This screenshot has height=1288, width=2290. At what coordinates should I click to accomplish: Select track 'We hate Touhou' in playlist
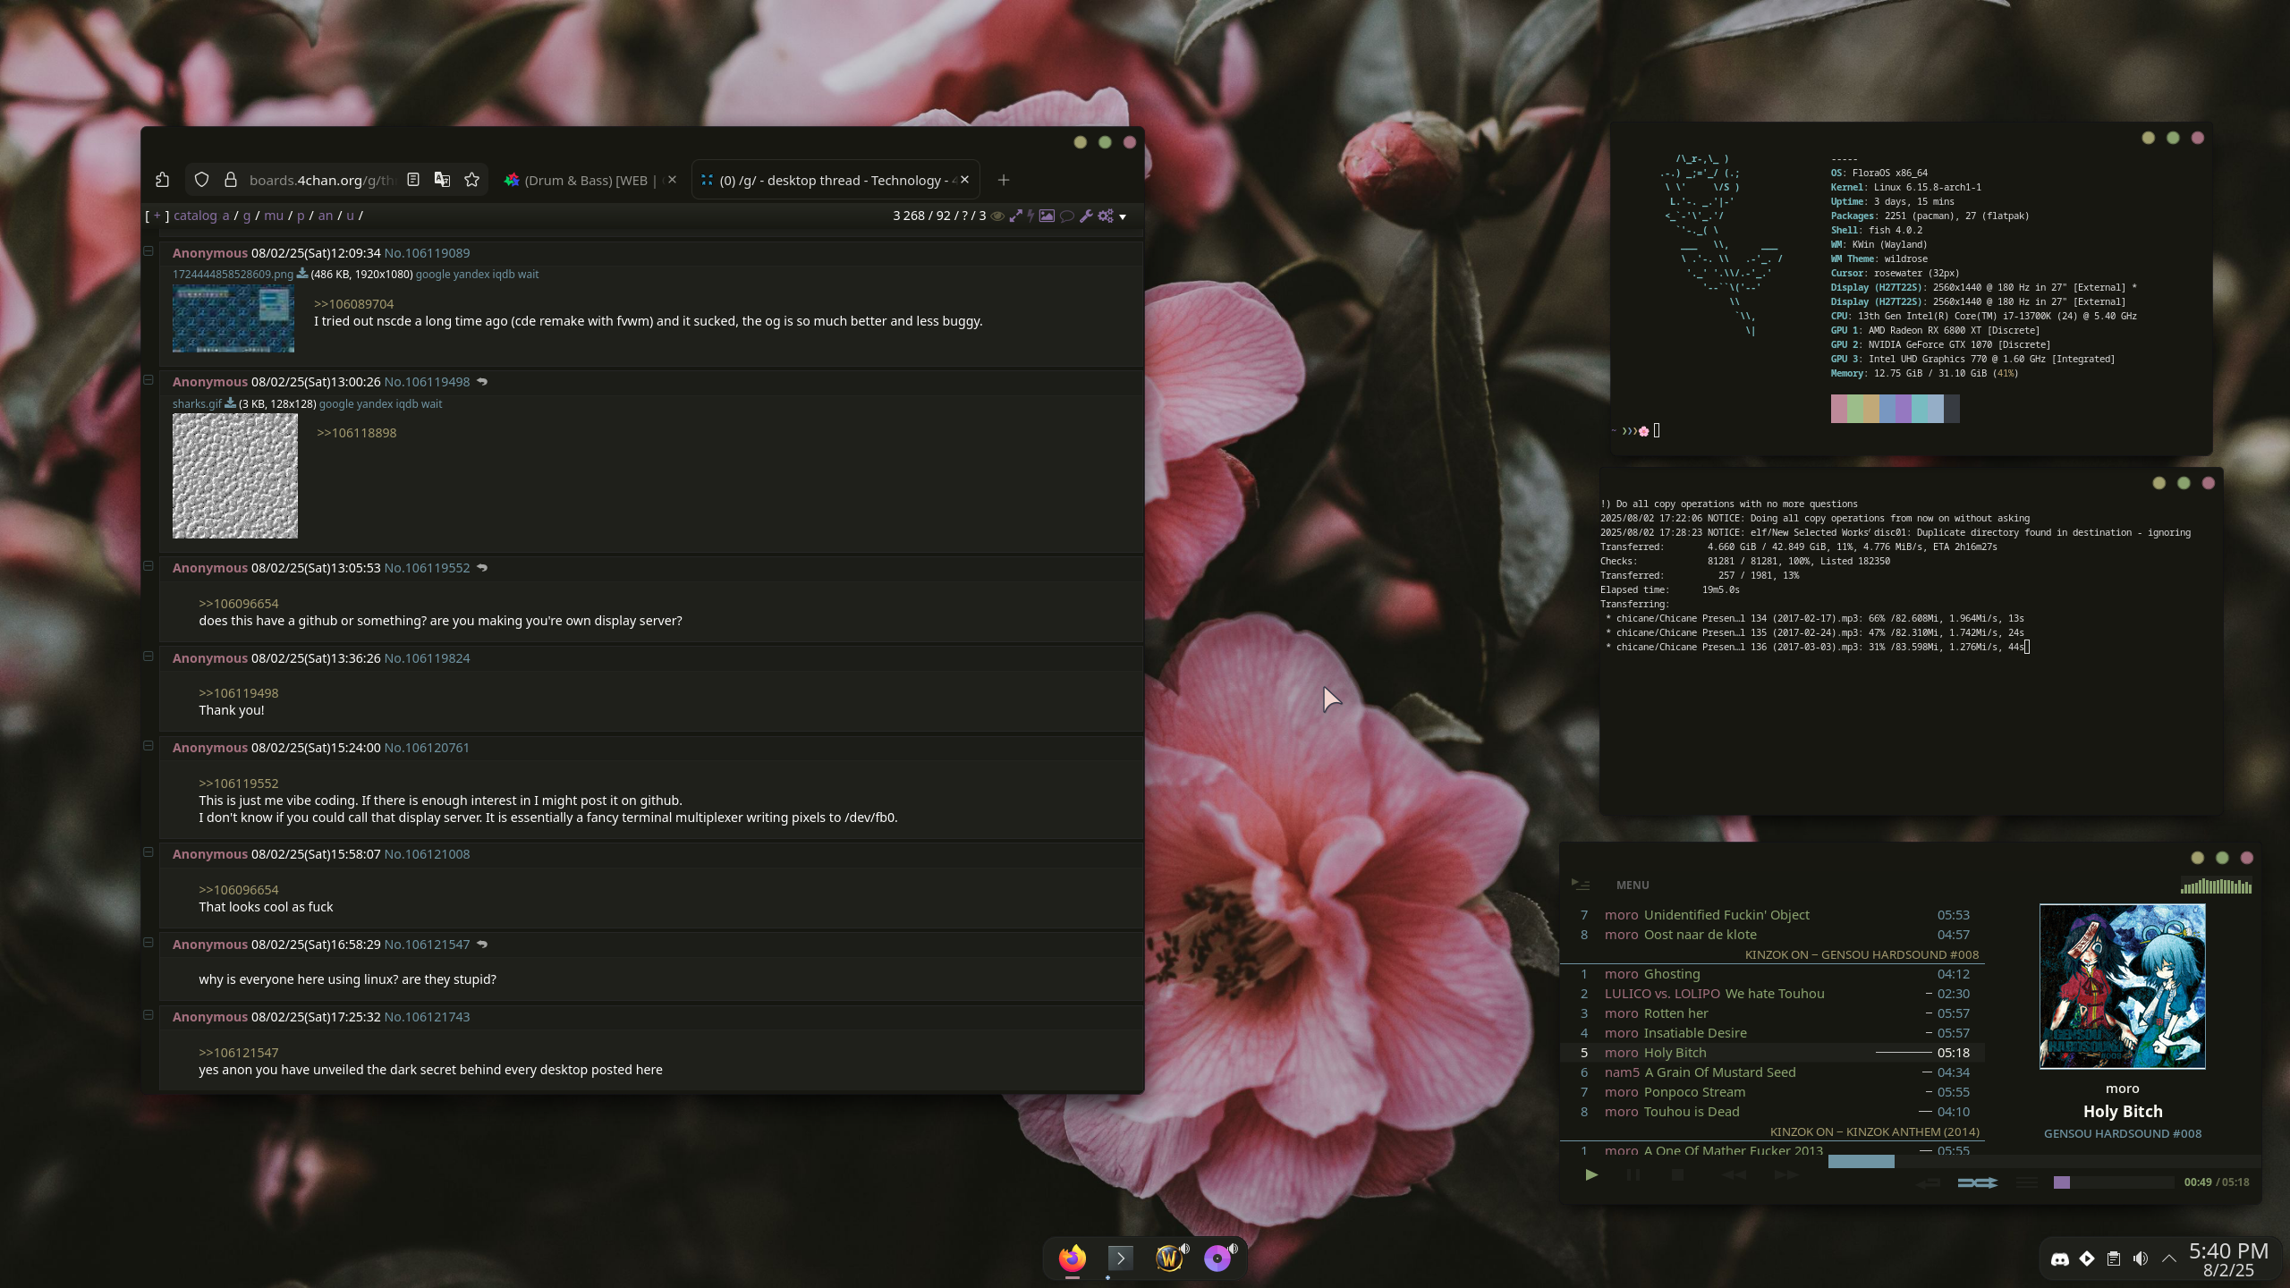1772,994
